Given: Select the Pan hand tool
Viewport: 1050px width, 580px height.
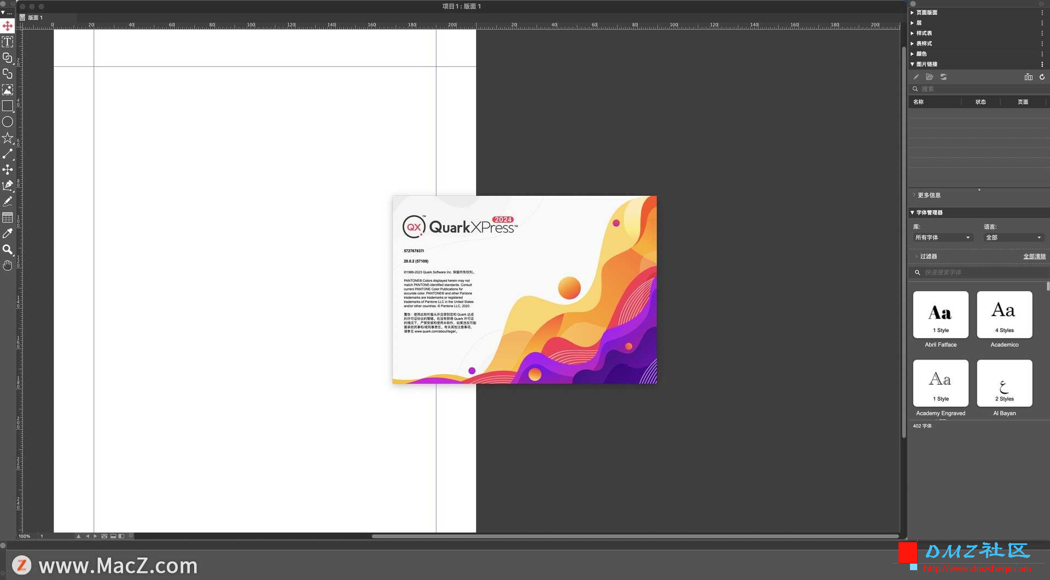Looking at the screenshot, I should tap(8, 265).
